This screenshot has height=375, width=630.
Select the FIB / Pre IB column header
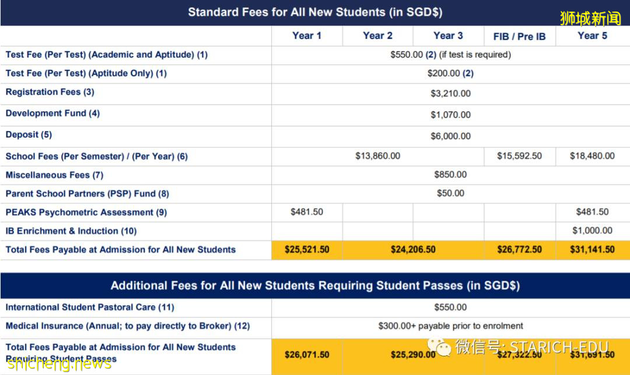(519, 36)
